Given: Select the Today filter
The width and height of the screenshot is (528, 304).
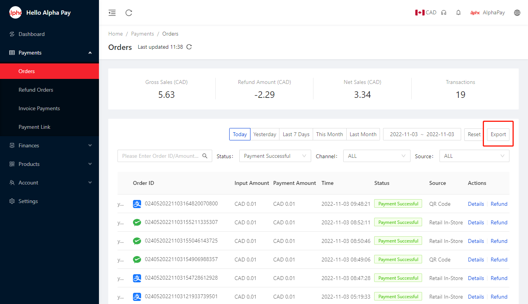Looking at the screenshot, I should click(240, 134).
